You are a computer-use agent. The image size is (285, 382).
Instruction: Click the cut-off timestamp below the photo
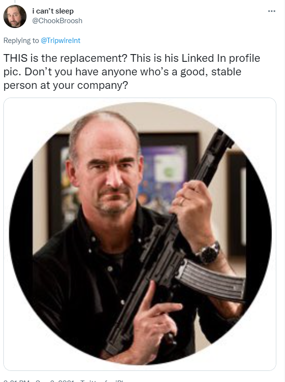tap(39, 380)
